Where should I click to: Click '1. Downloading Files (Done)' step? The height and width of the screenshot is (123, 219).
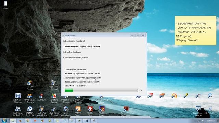pos(74,41)
